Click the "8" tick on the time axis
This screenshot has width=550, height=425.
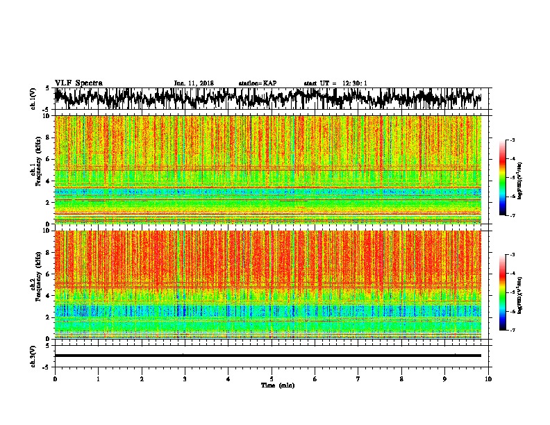[x=401, y=379]
